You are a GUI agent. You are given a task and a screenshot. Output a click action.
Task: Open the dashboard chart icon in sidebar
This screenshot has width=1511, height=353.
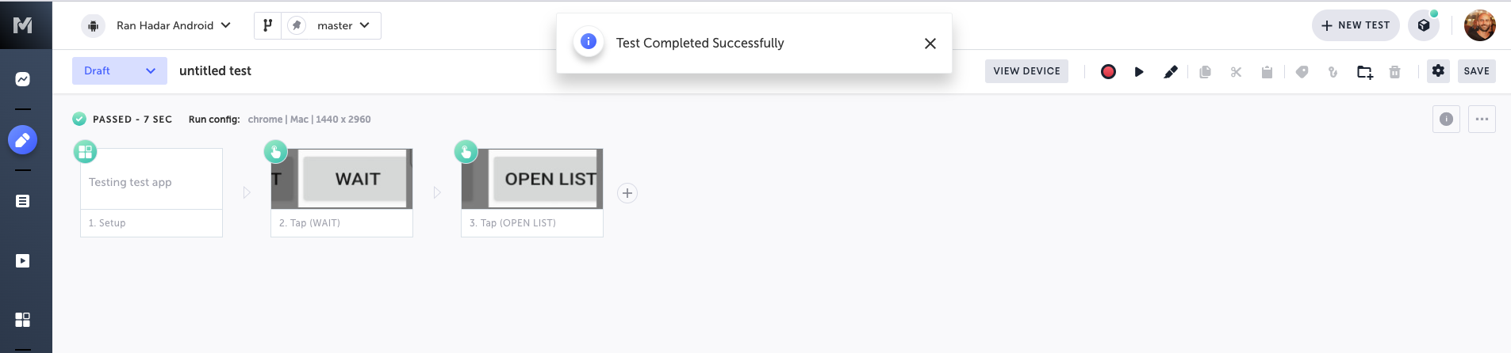coord(23,79)
